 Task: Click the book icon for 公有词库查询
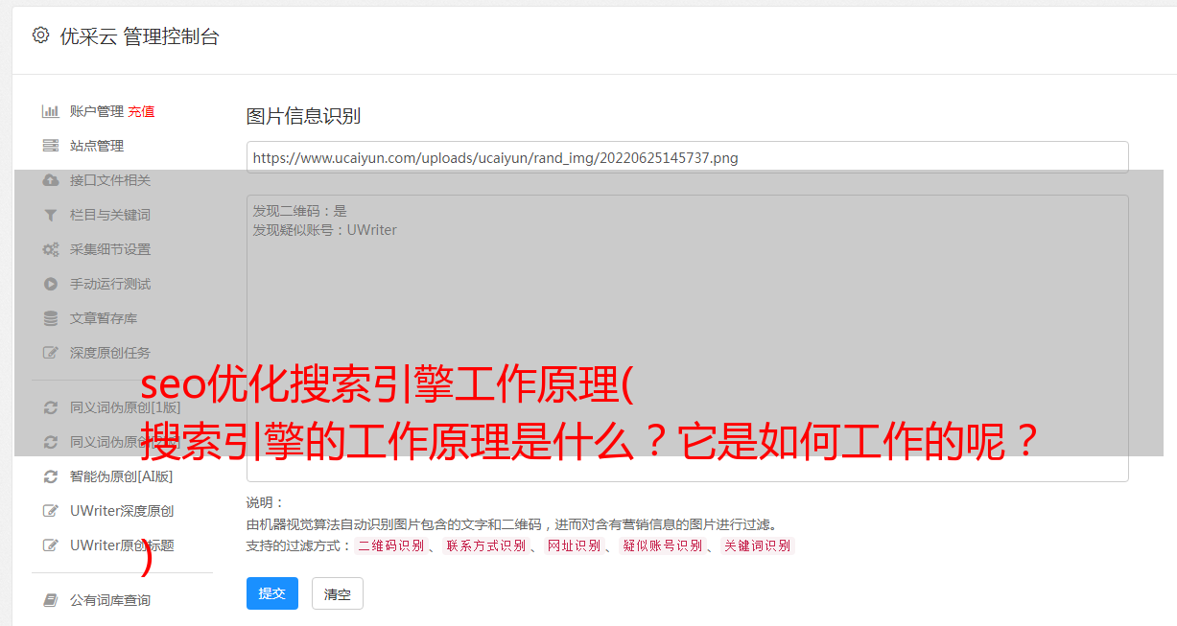click(51, 600)
